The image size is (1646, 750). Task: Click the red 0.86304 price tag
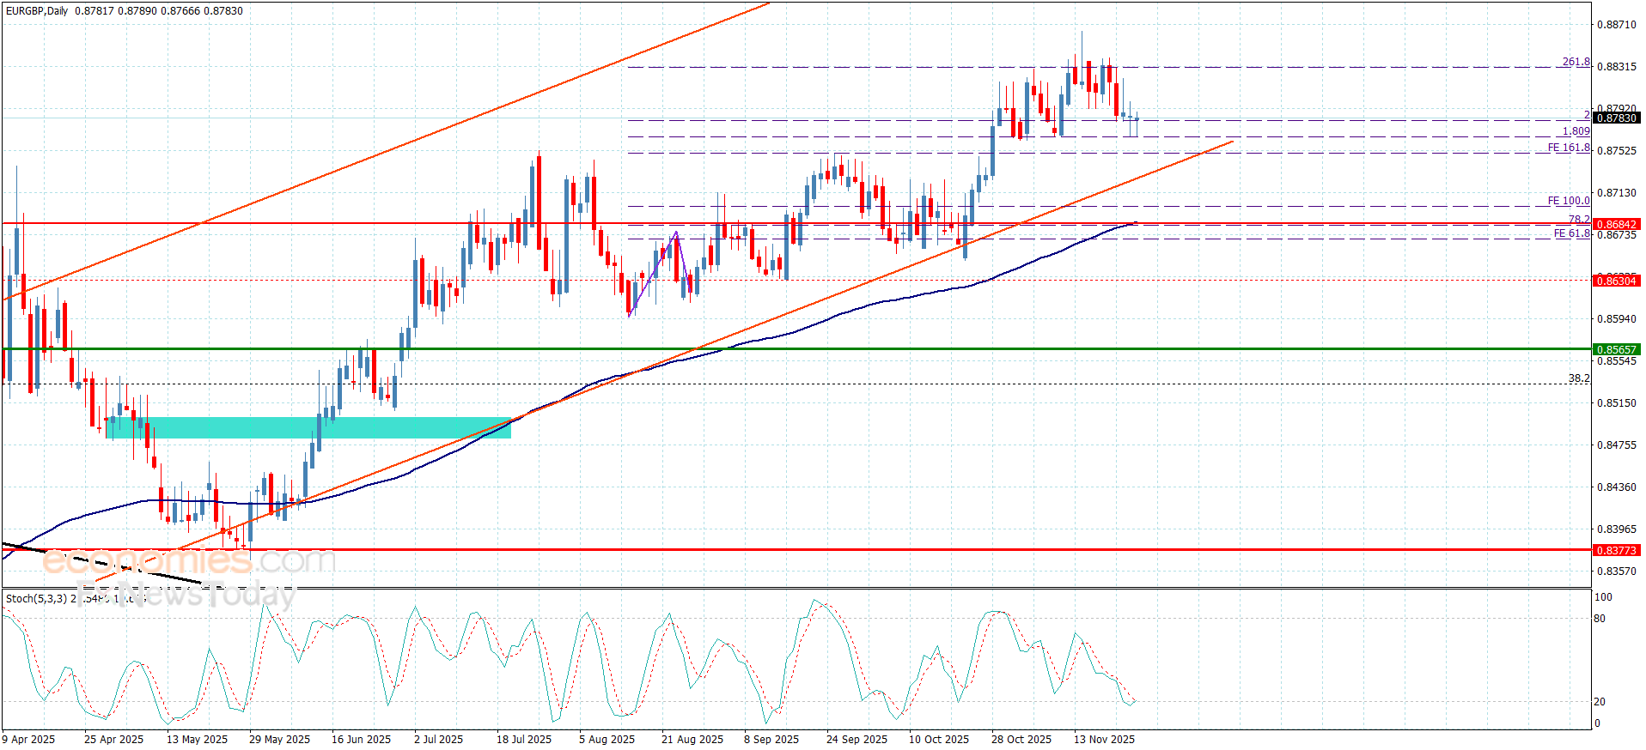coord(1616,281)
